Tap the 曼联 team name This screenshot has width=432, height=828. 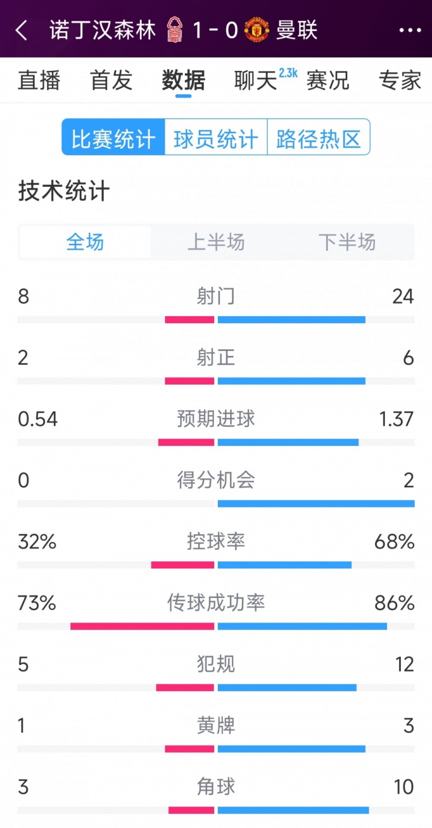point(297,30)
